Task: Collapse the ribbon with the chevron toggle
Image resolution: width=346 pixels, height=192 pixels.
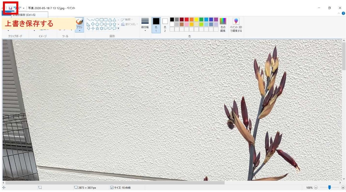Action: (339, 14)
